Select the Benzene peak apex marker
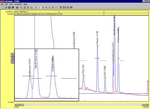The image size is (150, 109). click(x=74, y=46)
